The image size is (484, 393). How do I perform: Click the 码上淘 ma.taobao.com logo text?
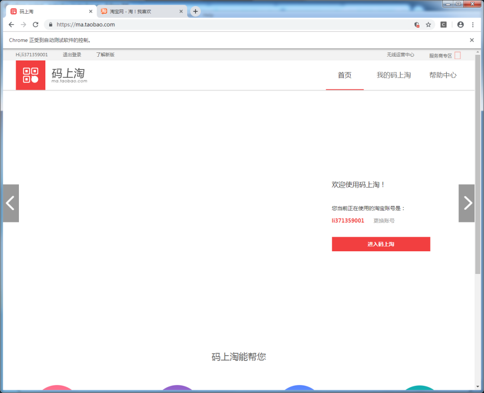pos(69,75)
